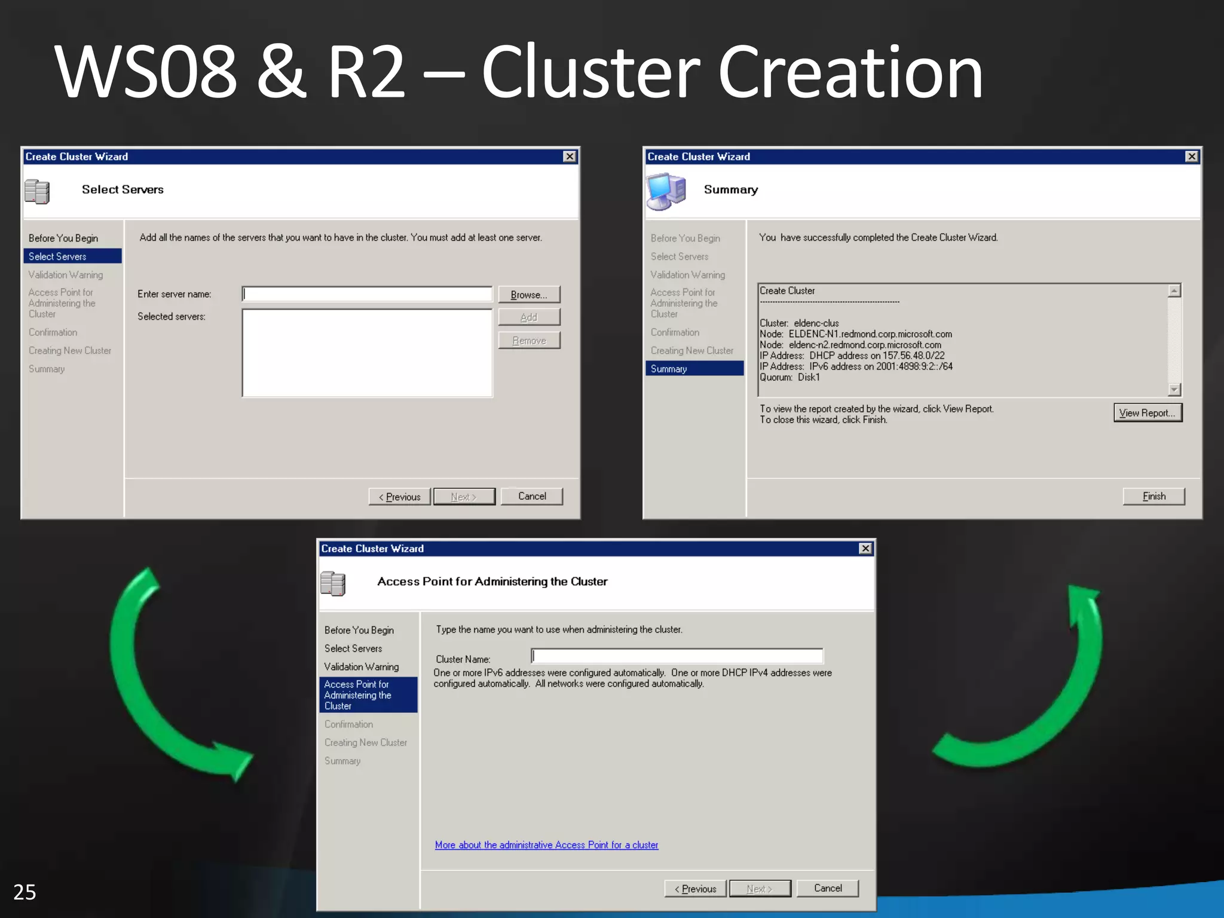Screen dimensions: 1224x918
Task: Close the Access Point wizard window
Action: click(865, 549)
